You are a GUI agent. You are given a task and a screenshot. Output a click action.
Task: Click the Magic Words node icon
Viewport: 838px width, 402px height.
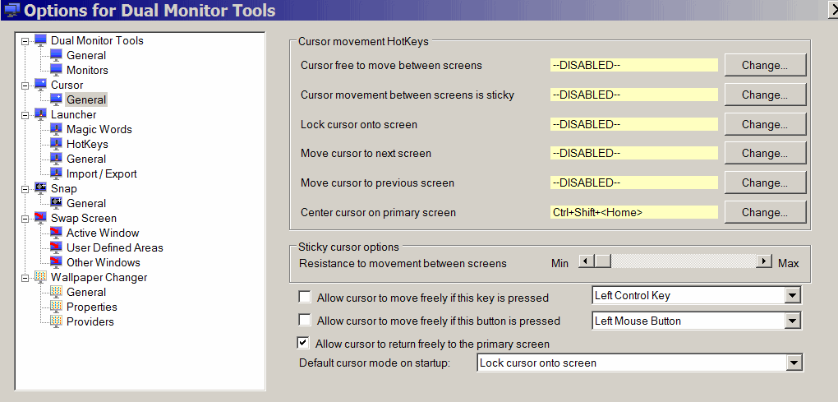pos(56,130)
